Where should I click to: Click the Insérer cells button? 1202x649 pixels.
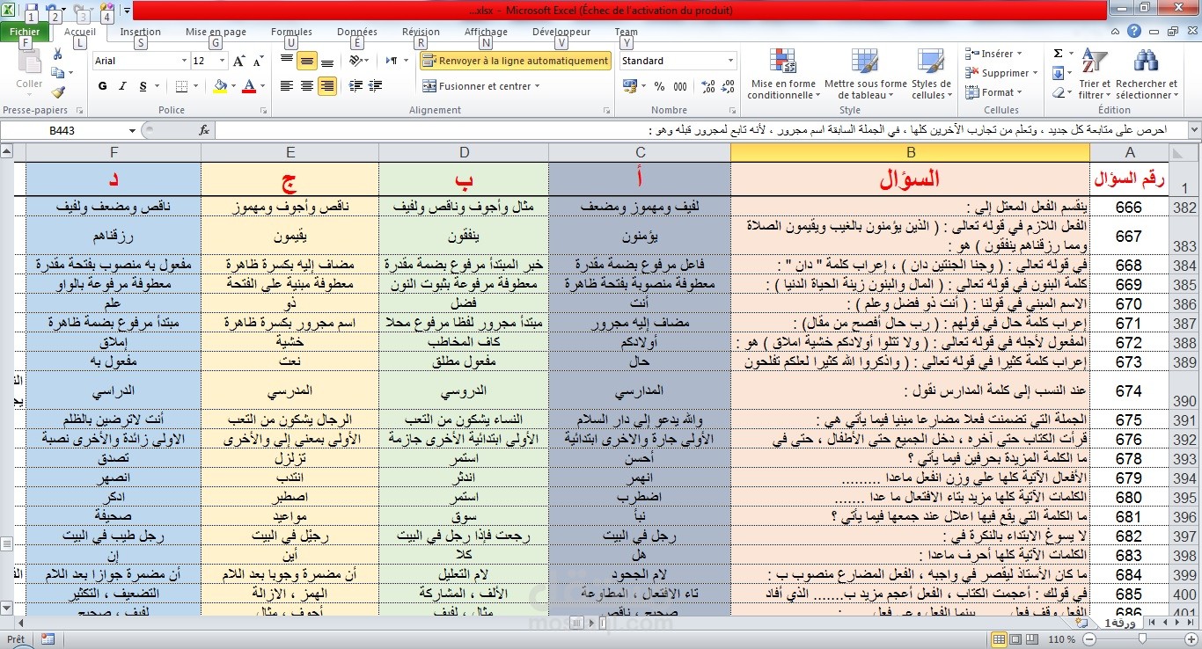click(x=993, y=54)
